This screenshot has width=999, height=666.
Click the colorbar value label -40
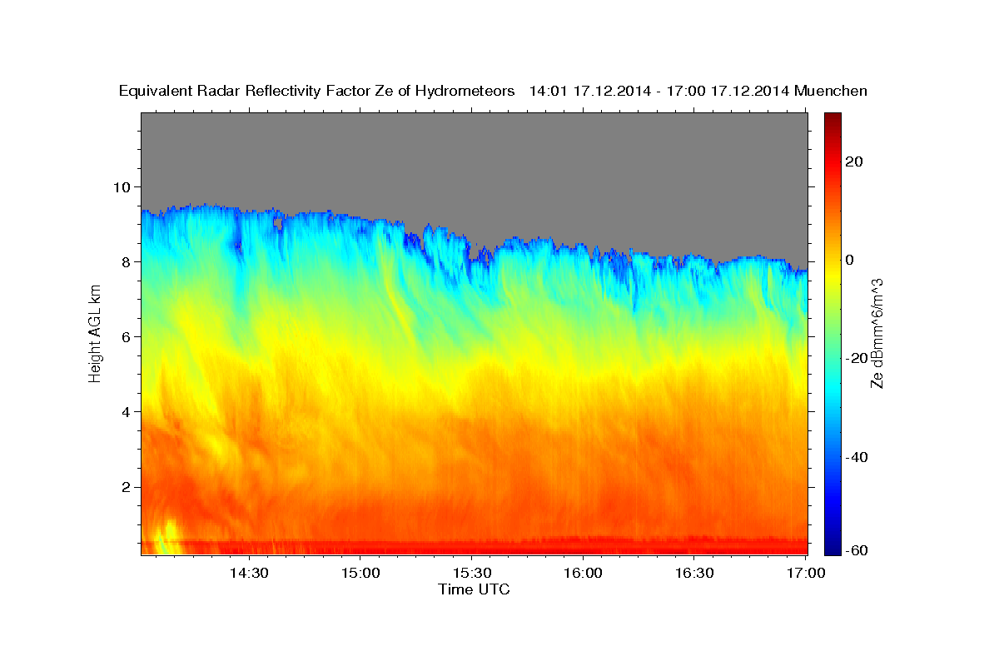pos(857,457)
